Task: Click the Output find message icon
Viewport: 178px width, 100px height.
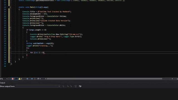Action: [x=63, y=86]
